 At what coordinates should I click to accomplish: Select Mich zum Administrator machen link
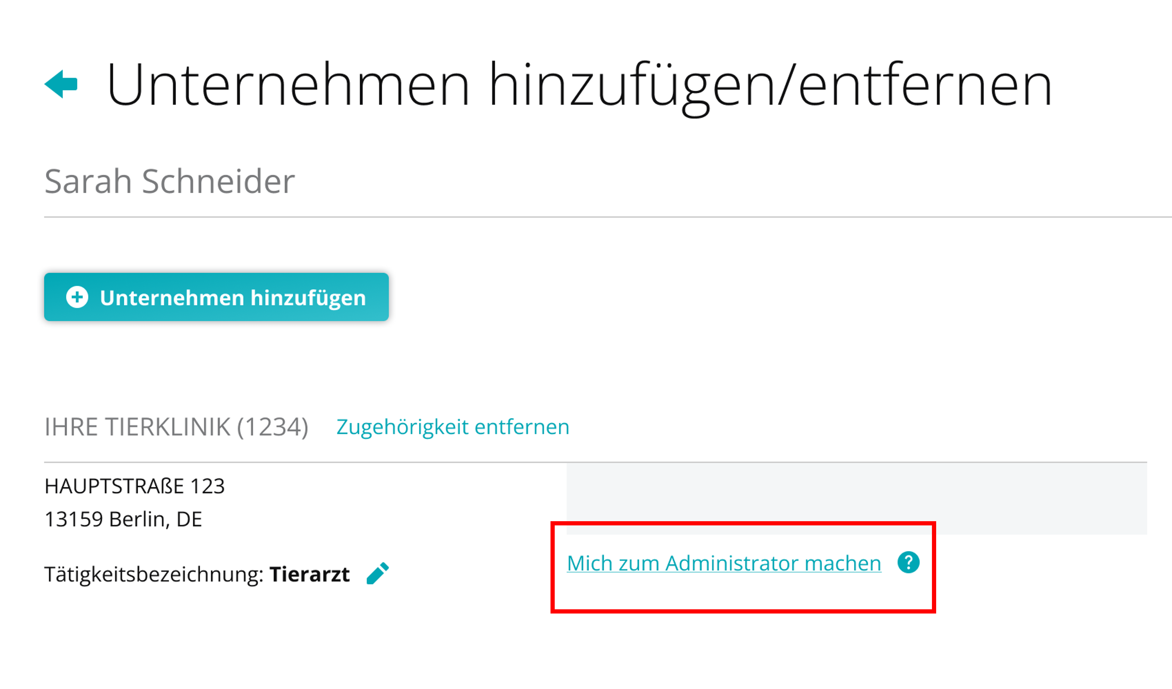click(x=724, y=564)
